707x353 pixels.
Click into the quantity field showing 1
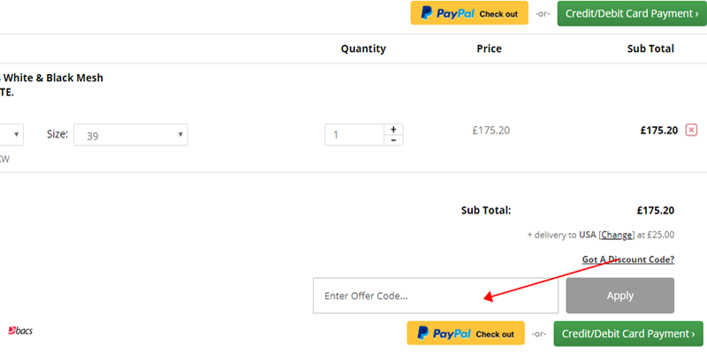click(354, 135)
